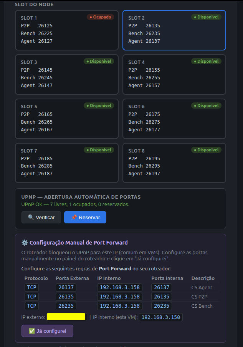Click external port 26135 value
The height and width of the screenshot is (347, 243).
(x=66, y=297)
